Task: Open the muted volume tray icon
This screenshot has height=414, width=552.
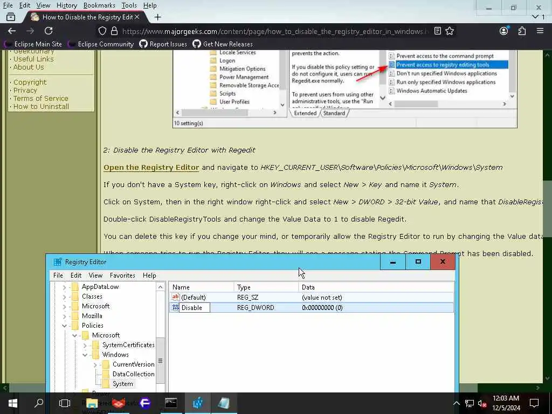Action: tap(482, 404)
